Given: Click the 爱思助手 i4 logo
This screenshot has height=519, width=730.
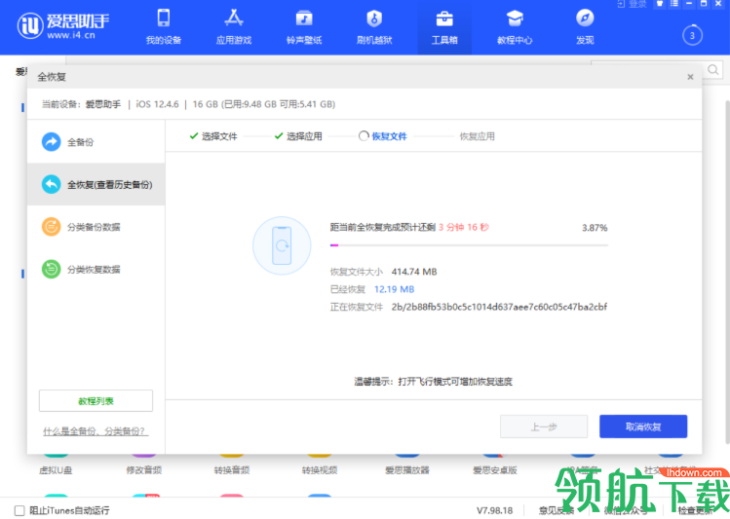Looking at the screenshot, I should 63,25.
